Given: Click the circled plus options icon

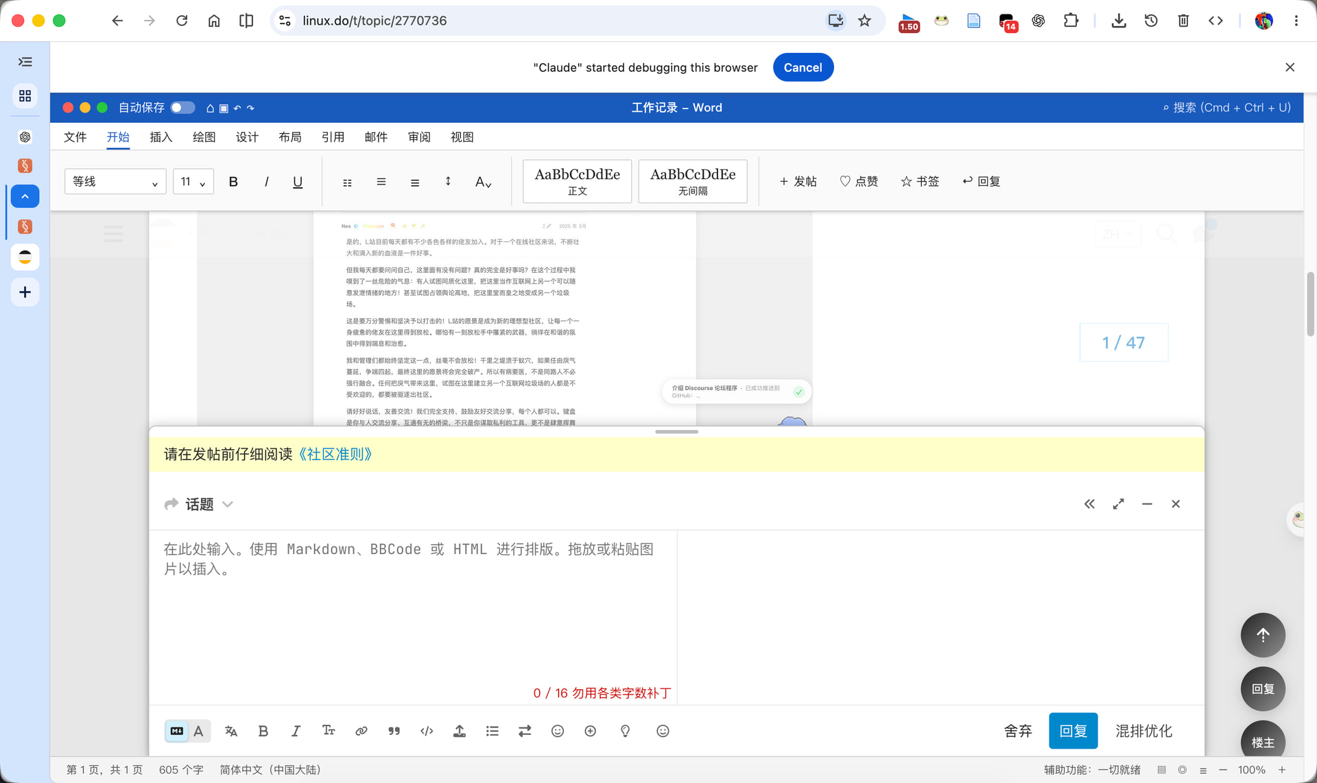Looking at the screenshot, I should [591, 731].
